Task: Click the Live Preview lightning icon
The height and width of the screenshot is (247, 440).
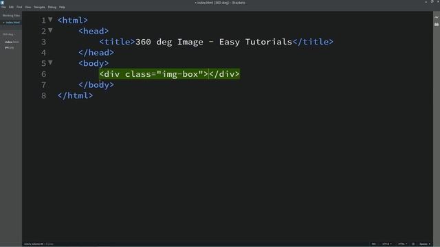Action: click(437, 17)
